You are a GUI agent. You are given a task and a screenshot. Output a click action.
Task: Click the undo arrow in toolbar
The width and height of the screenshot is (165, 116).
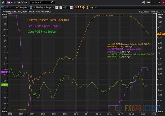click(3, 7)
